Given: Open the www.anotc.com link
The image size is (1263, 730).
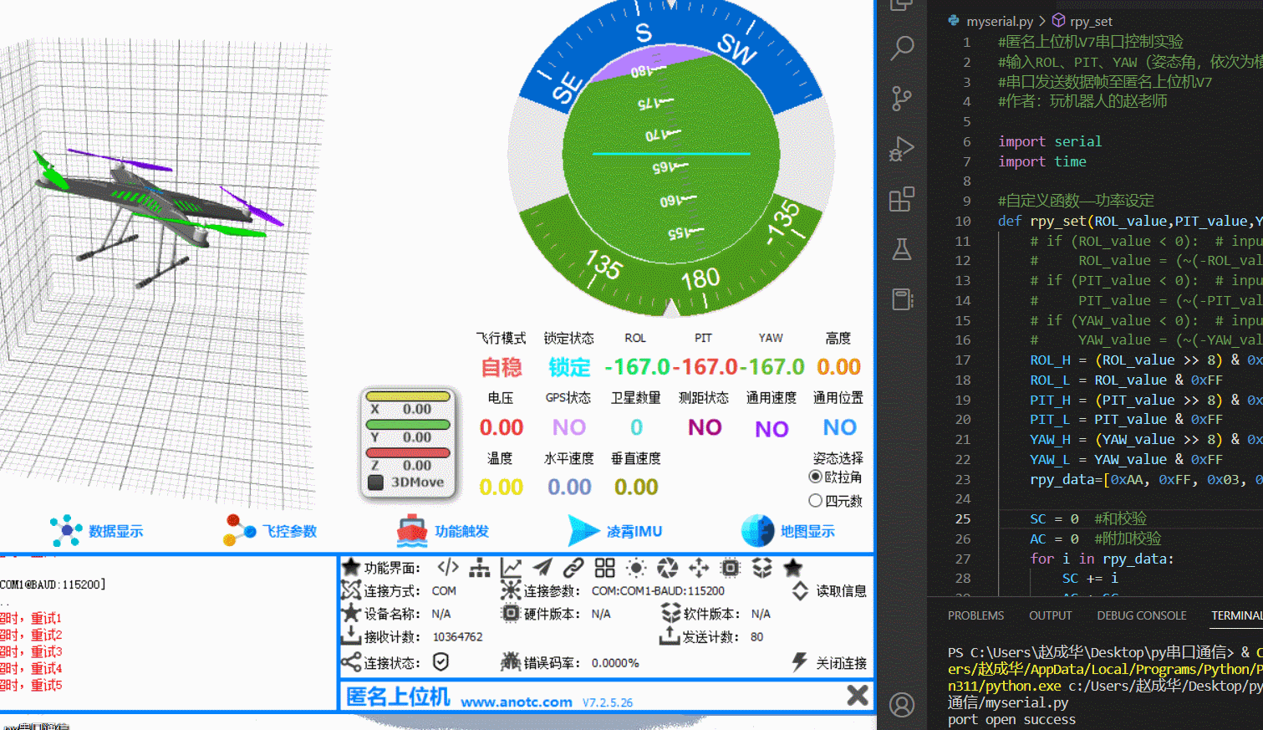Looking at the screenshot, I should coord(517,702).
